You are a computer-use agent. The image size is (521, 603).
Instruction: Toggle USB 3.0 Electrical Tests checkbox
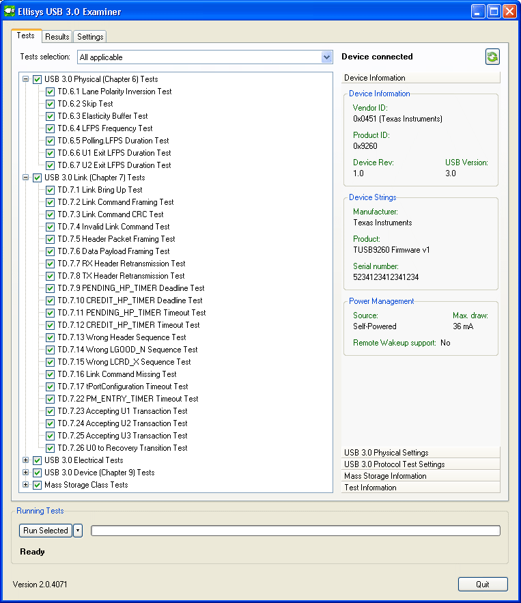[x=38, y=460]
